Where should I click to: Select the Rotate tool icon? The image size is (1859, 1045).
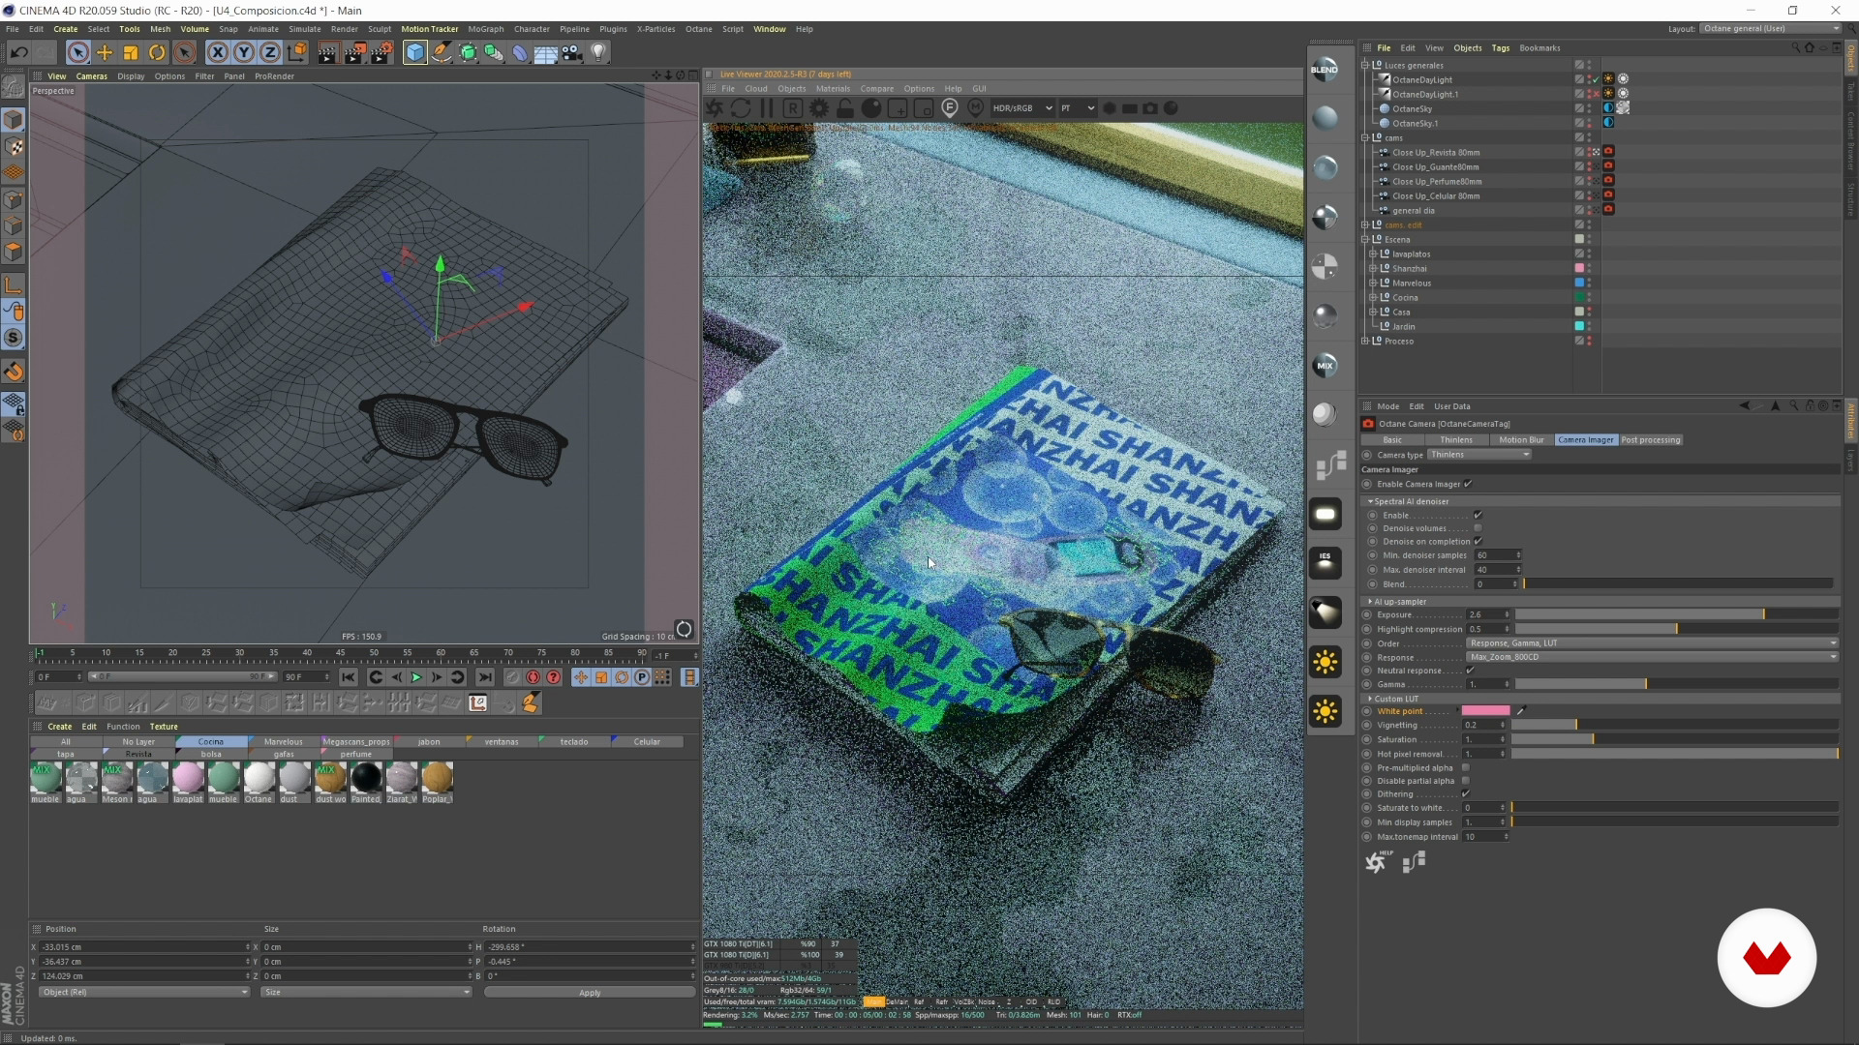[x=157, y=52]
